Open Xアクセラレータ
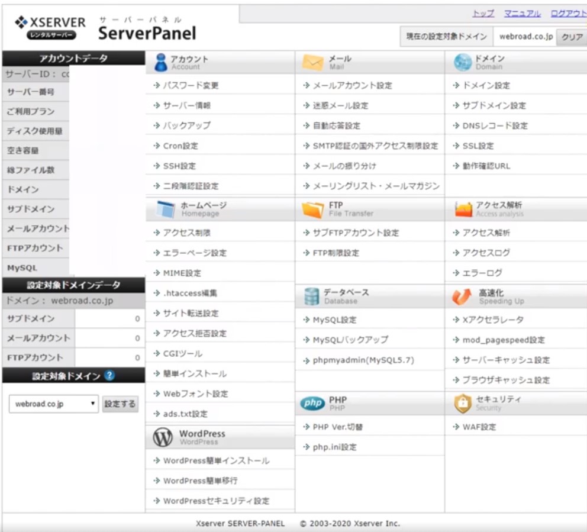 coord(493,320)
